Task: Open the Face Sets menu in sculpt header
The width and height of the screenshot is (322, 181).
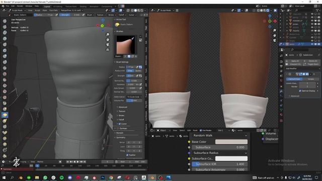Action: [53, 10]
